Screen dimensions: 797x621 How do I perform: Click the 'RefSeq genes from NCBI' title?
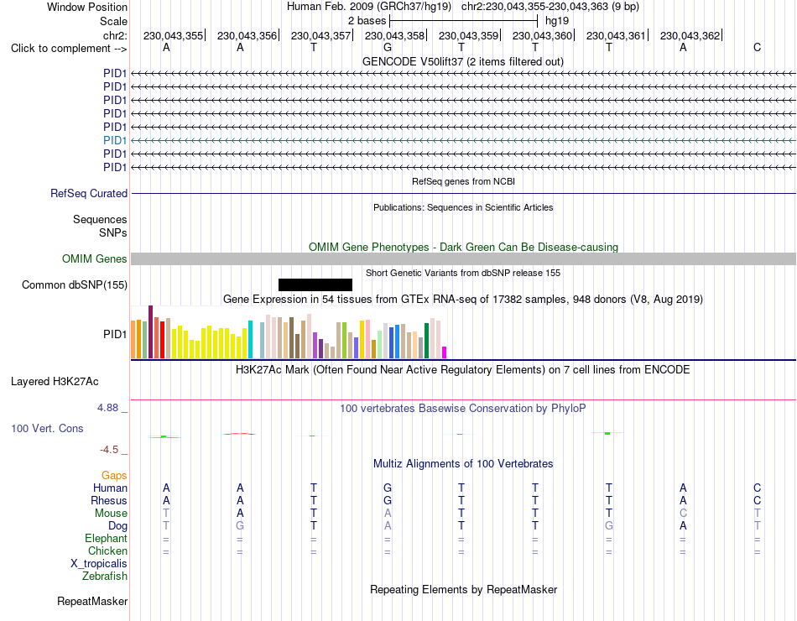463,181
